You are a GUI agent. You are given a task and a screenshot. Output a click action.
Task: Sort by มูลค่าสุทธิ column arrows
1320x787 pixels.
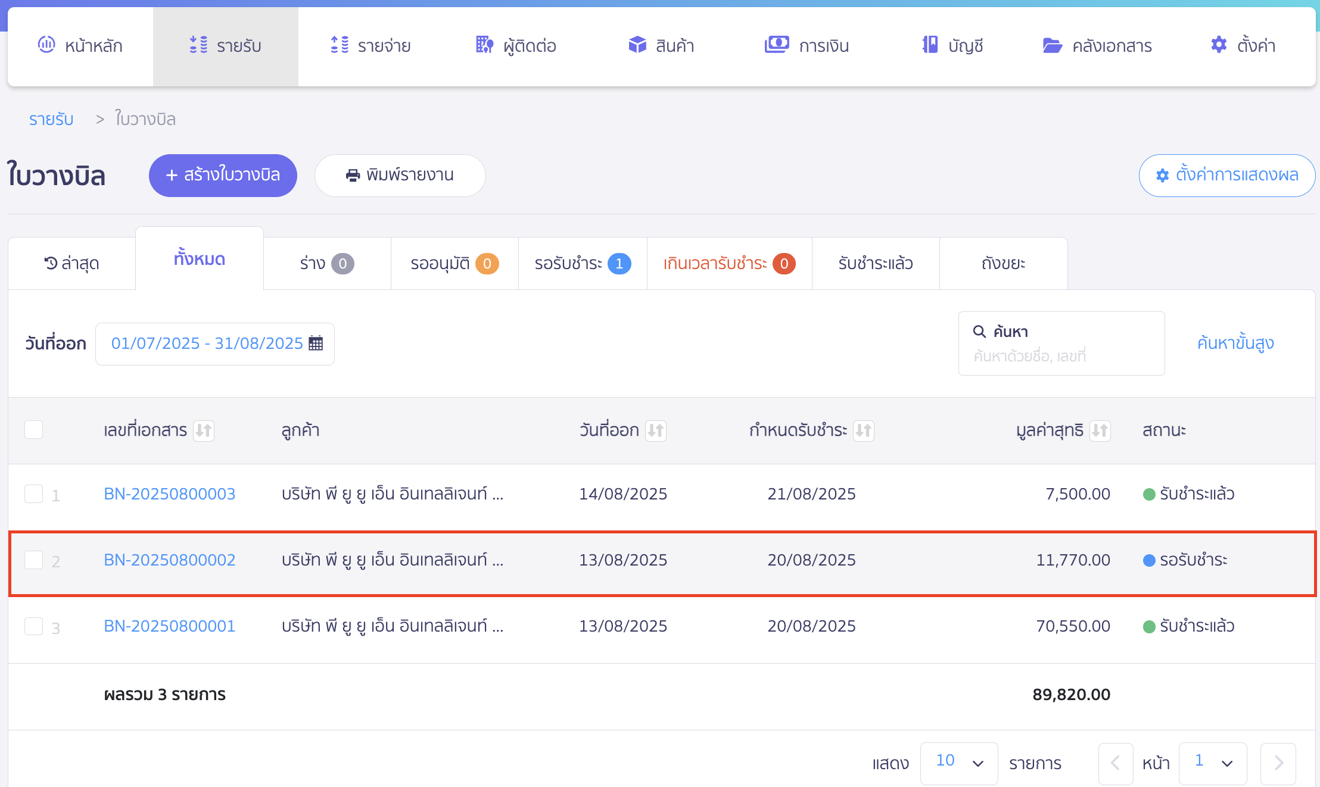coord(1100,430)
